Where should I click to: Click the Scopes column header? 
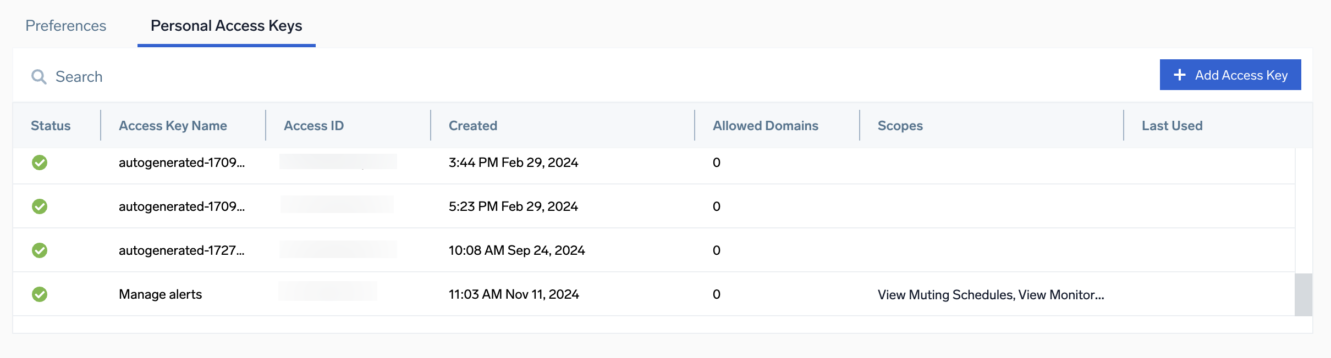point(900,126)
